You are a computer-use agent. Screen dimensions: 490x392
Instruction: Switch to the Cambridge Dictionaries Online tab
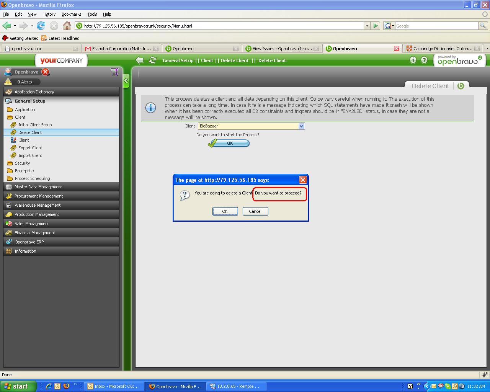pos(443,49)
